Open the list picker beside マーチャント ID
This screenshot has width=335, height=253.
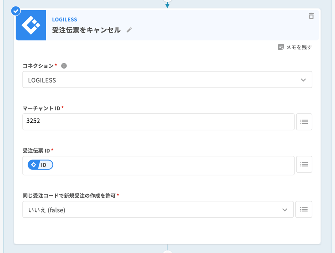pyautogui.click(x=304, y=122)
